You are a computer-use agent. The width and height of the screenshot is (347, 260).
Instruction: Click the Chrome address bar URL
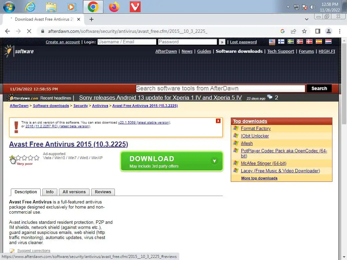(x=128, y=31)
